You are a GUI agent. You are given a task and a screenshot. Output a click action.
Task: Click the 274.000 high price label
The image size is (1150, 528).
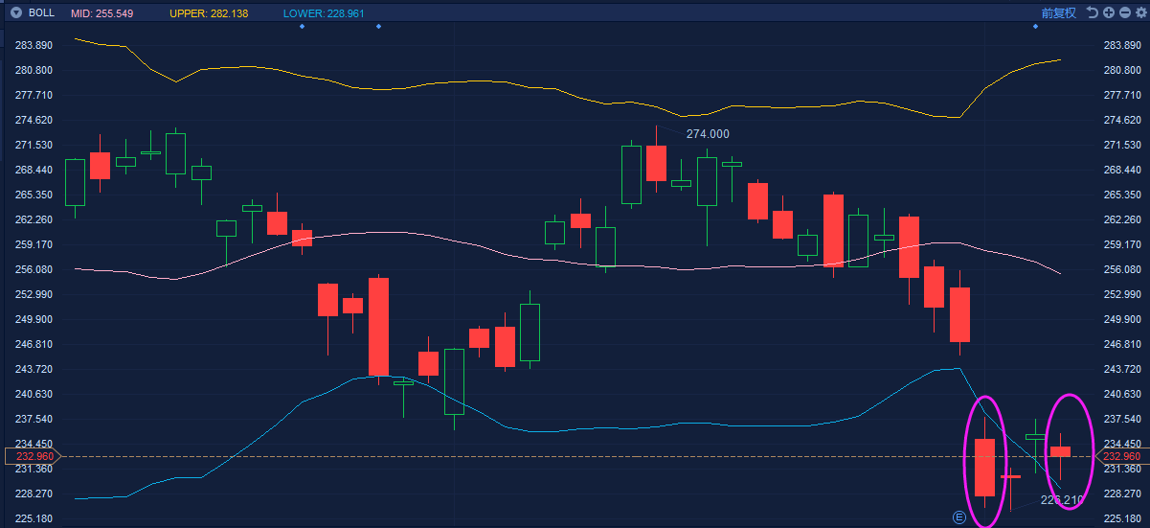coord(708,134)
